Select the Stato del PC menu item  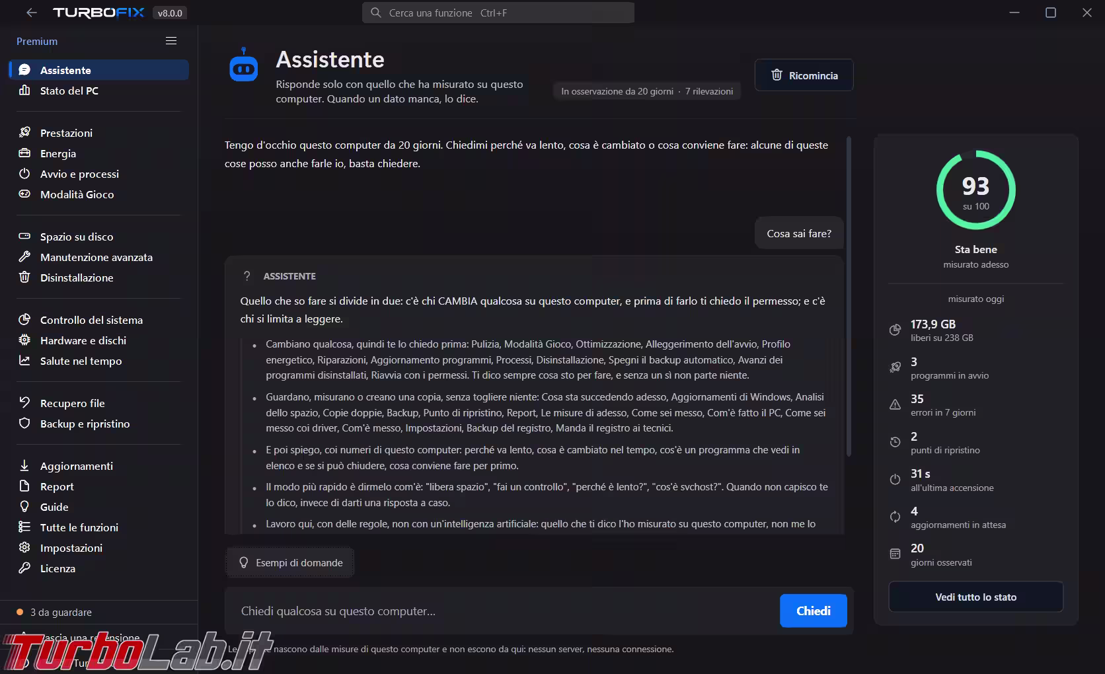[x=99, y=91]
